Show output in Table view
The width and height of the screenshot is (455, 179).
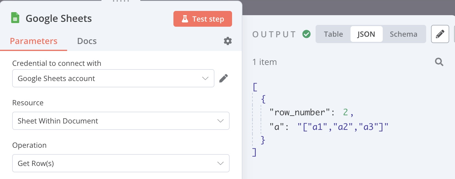(333, 34)
